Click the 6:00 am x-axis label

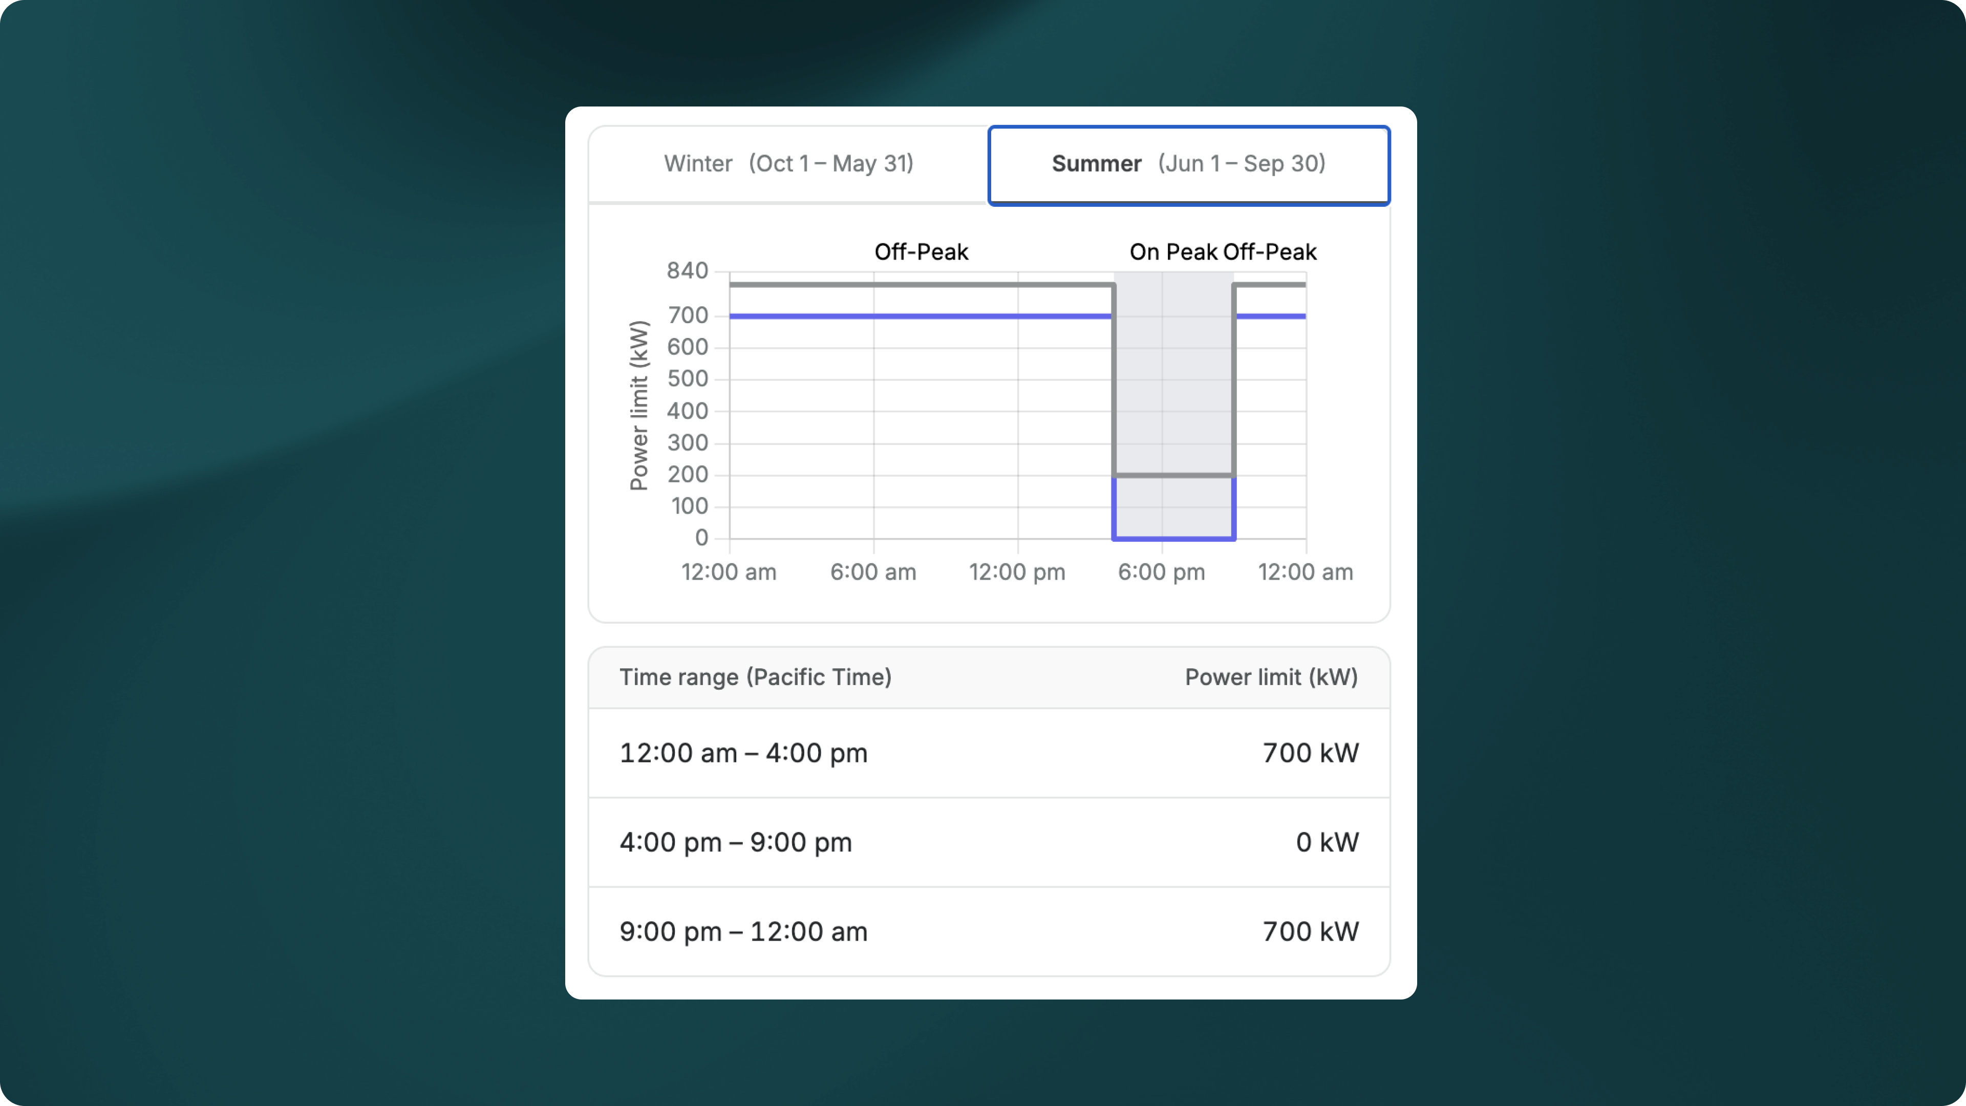coord(873,572)
